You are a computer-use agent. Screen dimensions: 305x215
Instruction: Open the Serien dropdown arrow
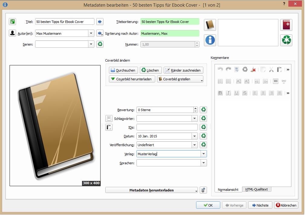tap(91, 44)
